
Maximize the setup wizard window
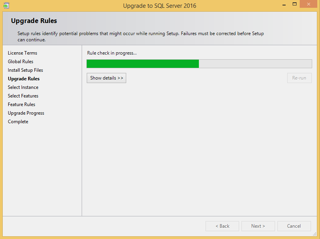295,4
